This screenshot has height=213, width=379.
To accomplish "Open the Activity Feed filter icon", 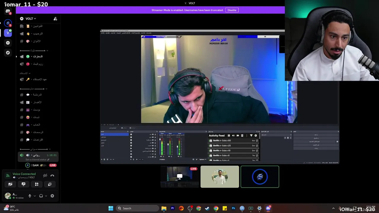I will [x=251, y=135].
